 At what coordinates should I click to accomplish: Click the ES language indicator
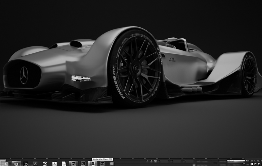244,163
